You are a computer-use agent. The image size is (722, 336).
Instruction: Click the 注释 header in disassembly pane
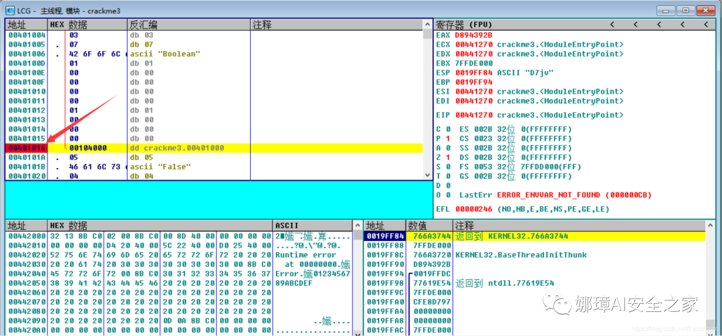336,25
